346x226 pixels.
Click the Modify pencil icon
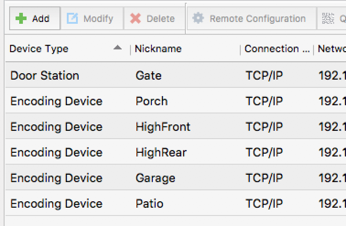coord(72,19)
